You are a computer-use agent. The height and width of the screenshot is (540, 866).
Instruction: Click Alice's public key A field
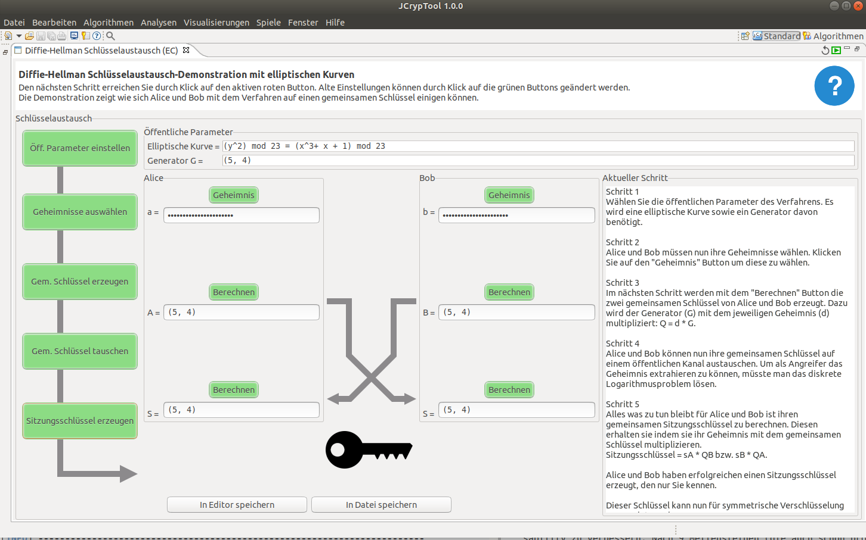click(242, 313)
